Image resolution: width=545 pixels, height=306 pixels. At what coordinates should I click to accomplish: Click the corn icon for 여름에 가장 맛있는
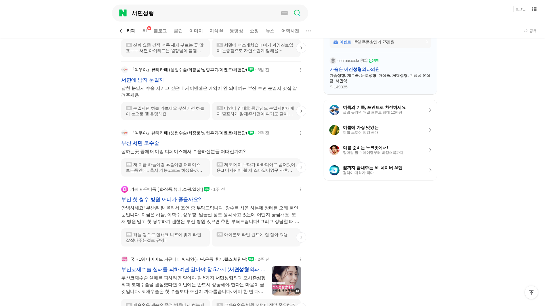click(334, 130)
